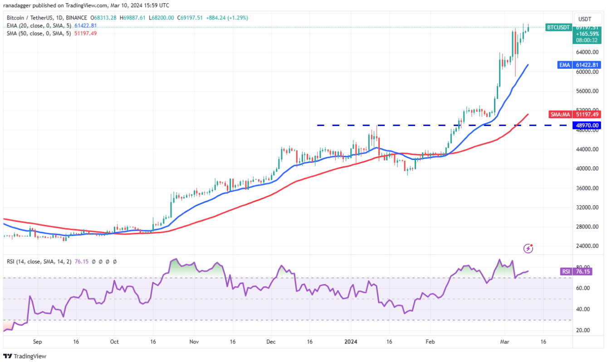607x362 pixels.
Task: Select the EMA (20, close, 0, SMA, 5) legend
Action: (x=39, y=26)
